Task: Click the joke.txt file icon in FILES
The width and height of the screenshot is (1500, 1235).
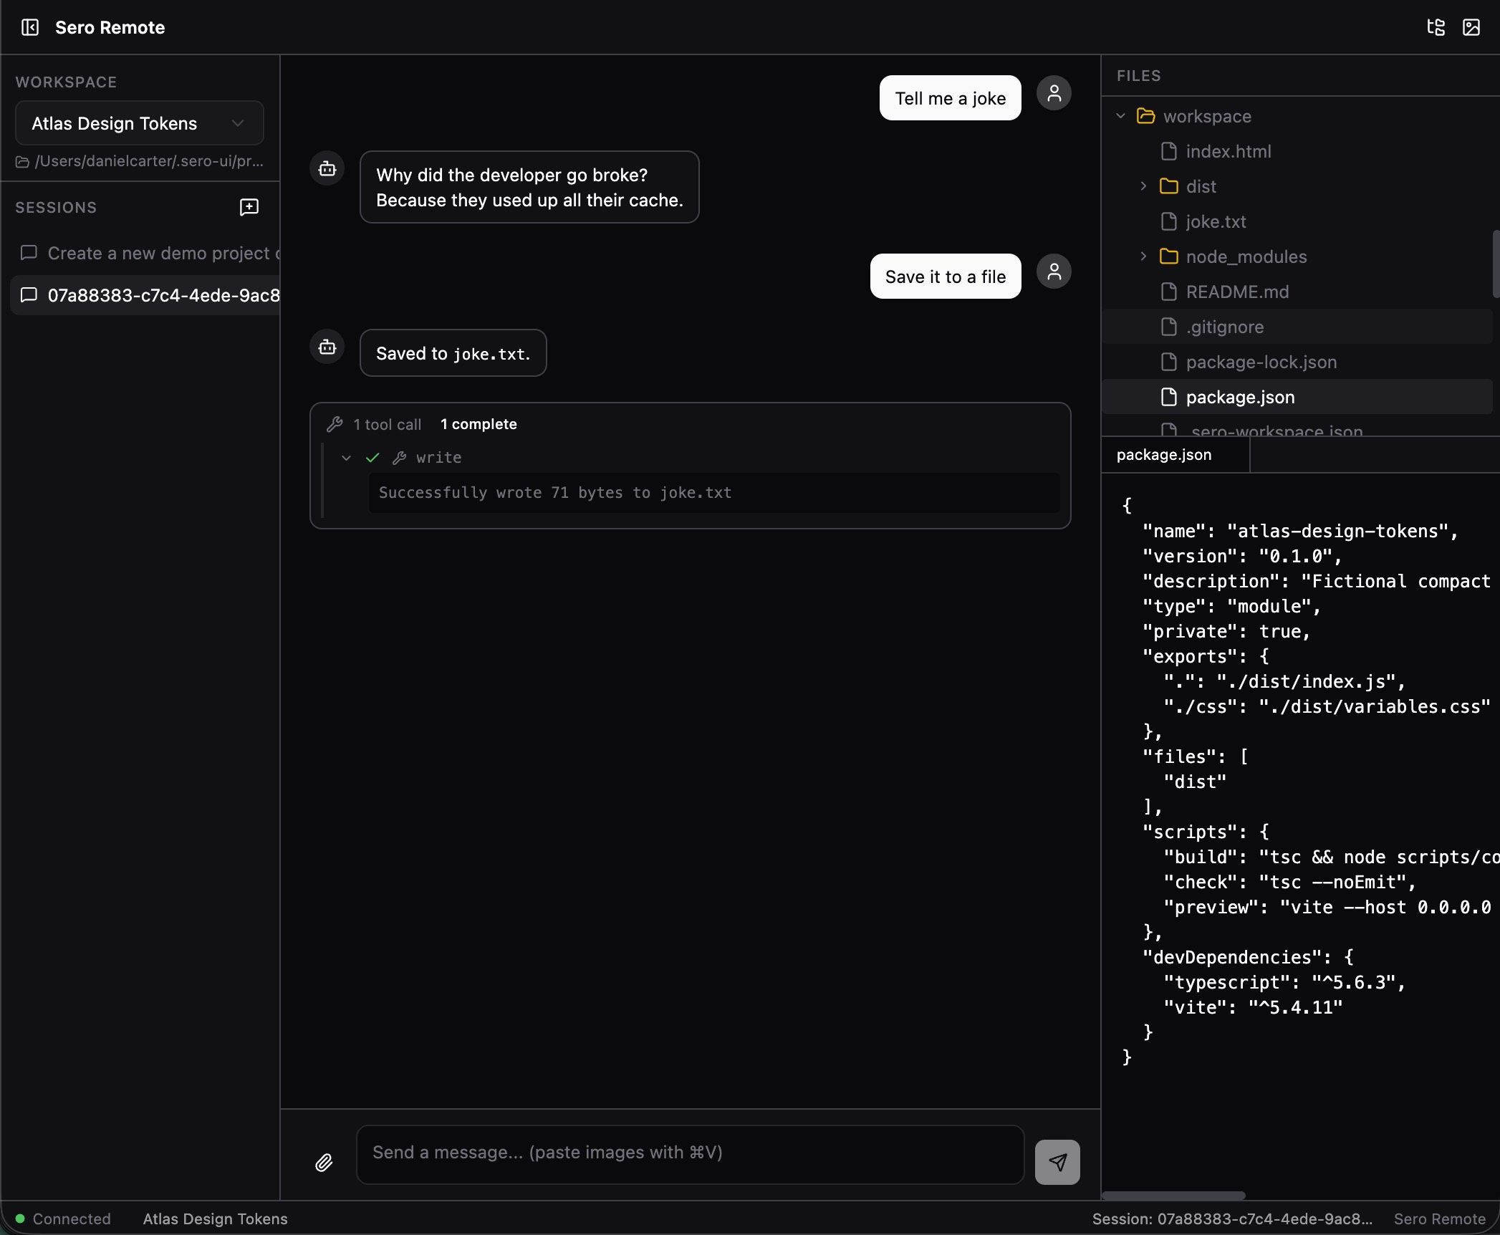Action: pyautogui.click(x=1169, y=221)
